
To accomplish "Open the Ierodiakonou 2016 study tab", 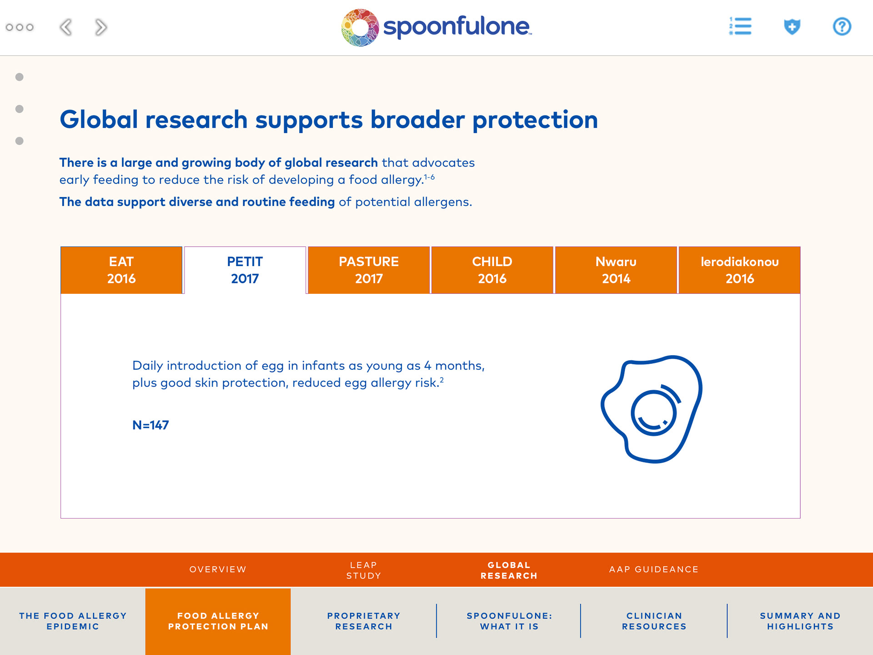I will [739, 270].
